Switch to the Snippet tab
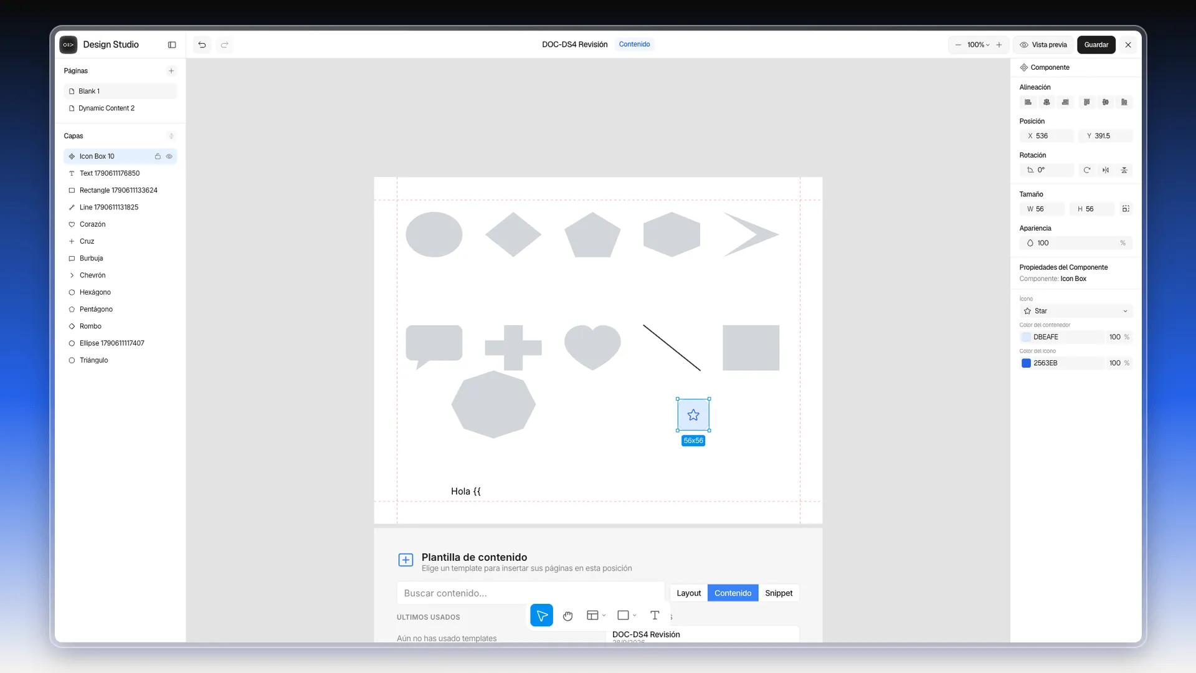The width and height of the screenshot is (1196, 673). pos(779,593)
